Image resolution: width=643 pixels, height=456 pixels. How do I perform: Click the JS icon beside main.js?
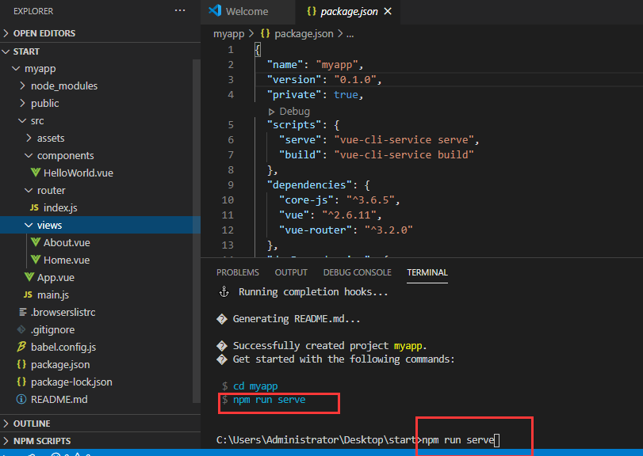[x=28, y=294]
